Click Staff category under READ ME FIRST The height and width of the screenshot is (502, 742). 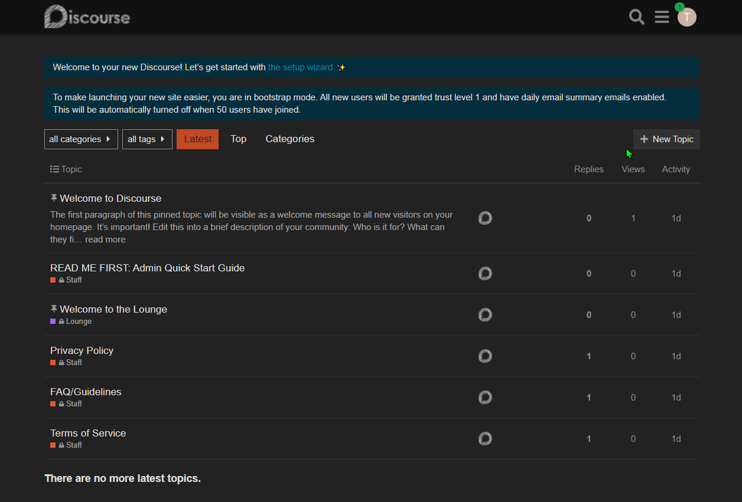pos(66,280)
